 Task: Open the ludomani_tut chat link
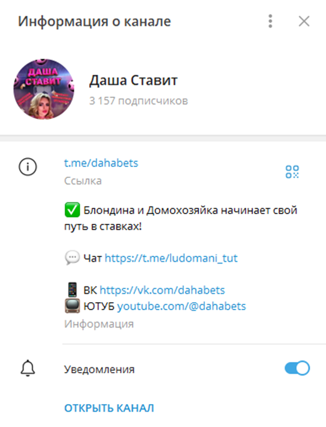(171, 258)
